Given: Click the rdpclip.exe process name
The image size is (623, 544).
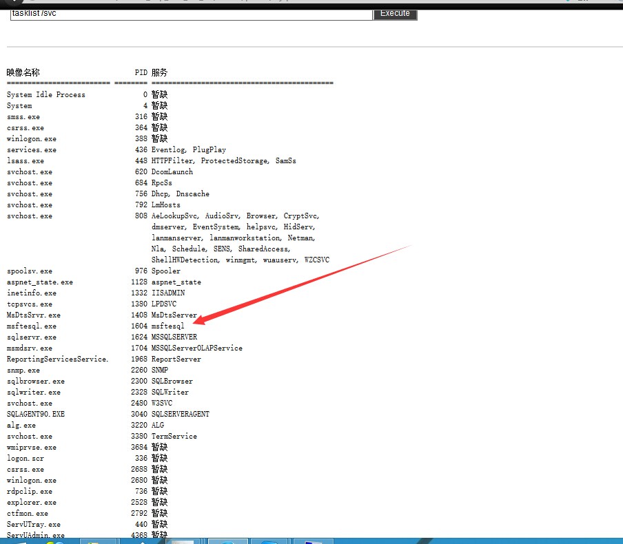Looking at the screenshot, I should tap(30, 491).
